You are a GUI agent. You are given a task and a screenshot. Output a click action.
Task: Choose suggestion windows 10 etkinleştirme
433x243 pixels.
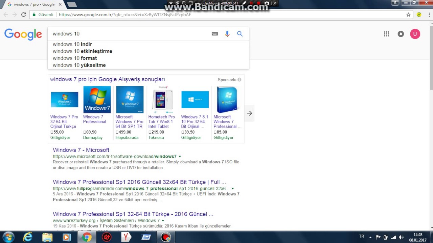pyautogui.click(x=83, y=51)
